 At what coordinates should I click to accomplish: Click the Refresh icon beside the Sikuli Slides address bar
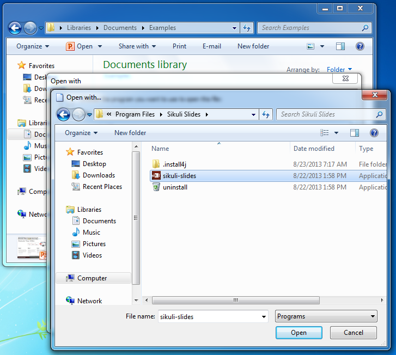tap(266, 115)
